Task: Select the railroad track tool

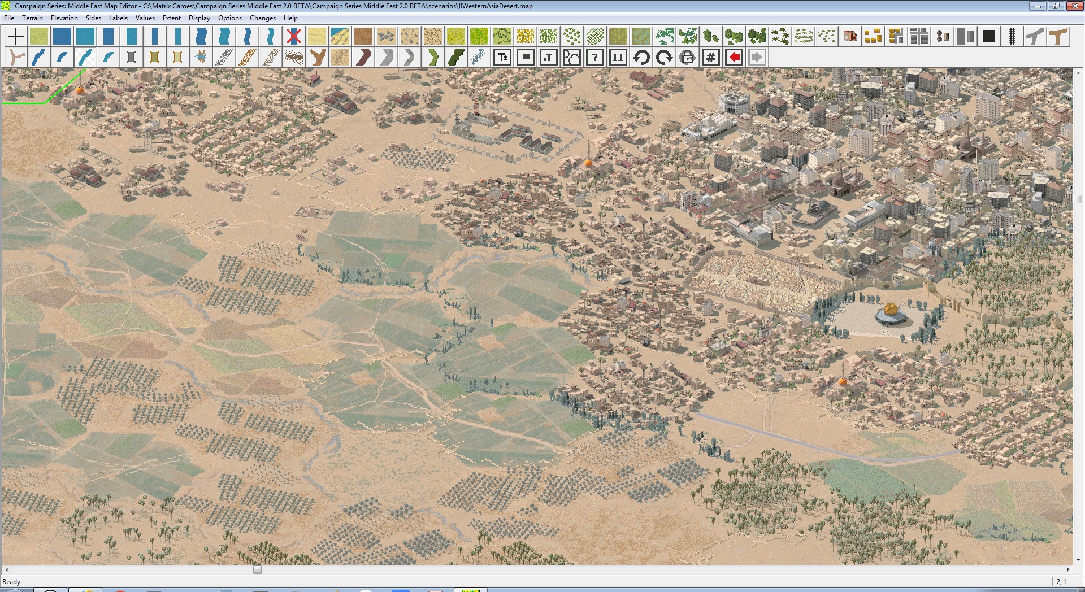Action: pos(1012,36)
